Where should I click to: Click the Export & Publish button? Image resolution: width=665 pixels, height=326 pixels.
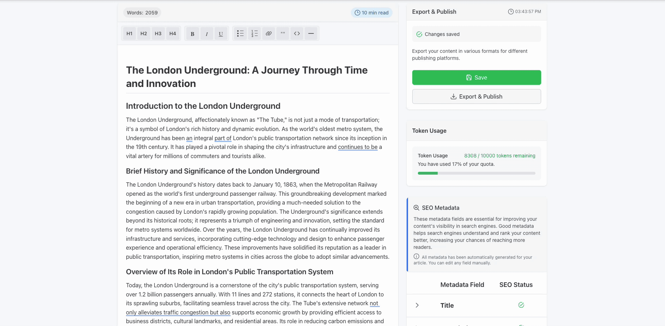[x=476, y=96]
